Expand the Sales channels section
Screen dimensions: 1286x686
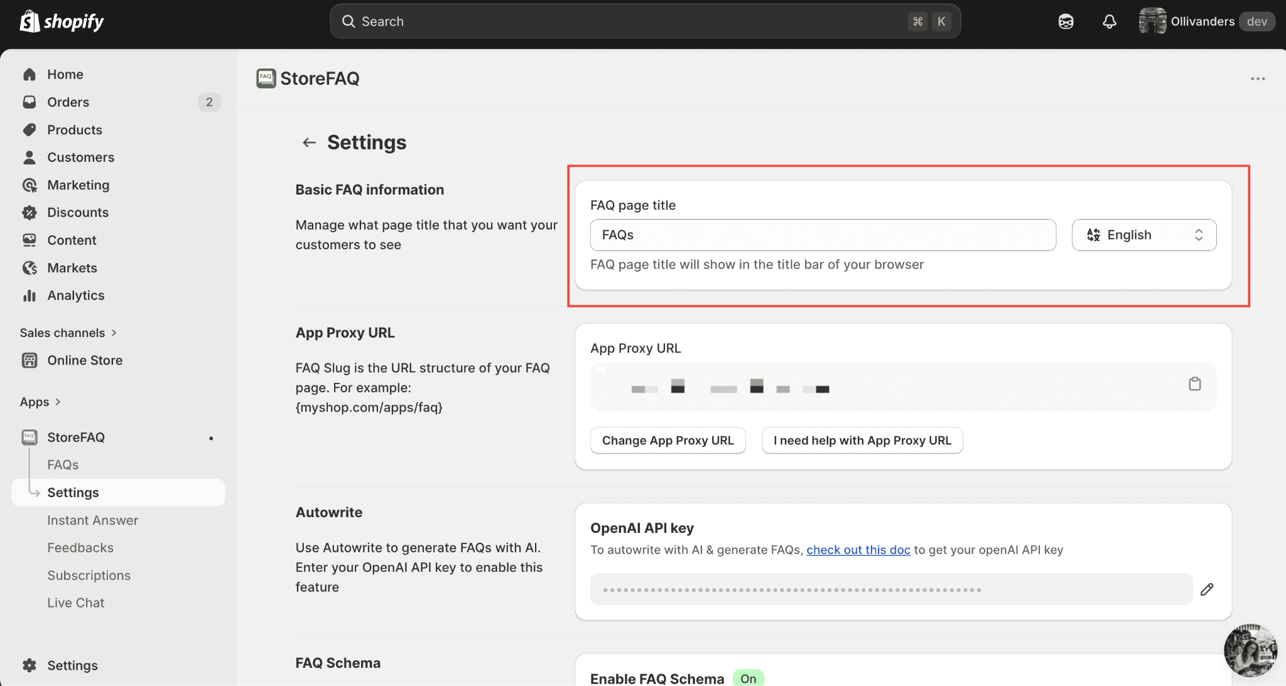68,333
